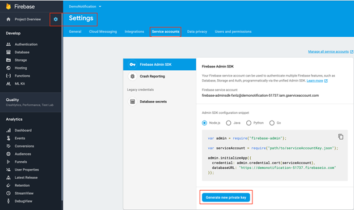This screenshot has width=354, height=210.
Task: Click the Functions brackets icon
Action: [9, 76]
